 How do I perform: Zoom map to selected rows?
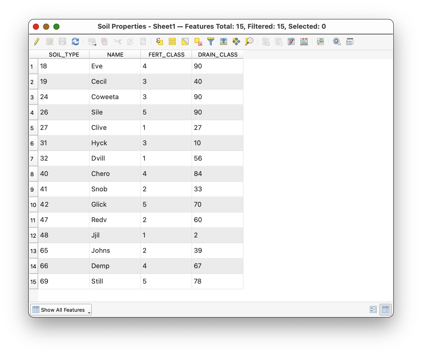pos(249,41)
